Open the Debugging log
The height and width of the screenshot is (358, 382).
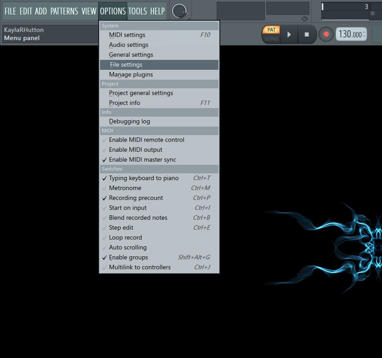129,122
